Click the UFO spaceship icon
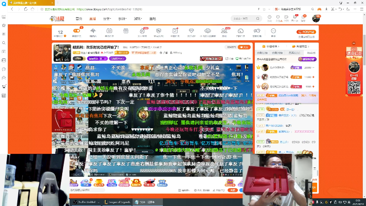The image size is (366, 206). (x=208, y=31)
